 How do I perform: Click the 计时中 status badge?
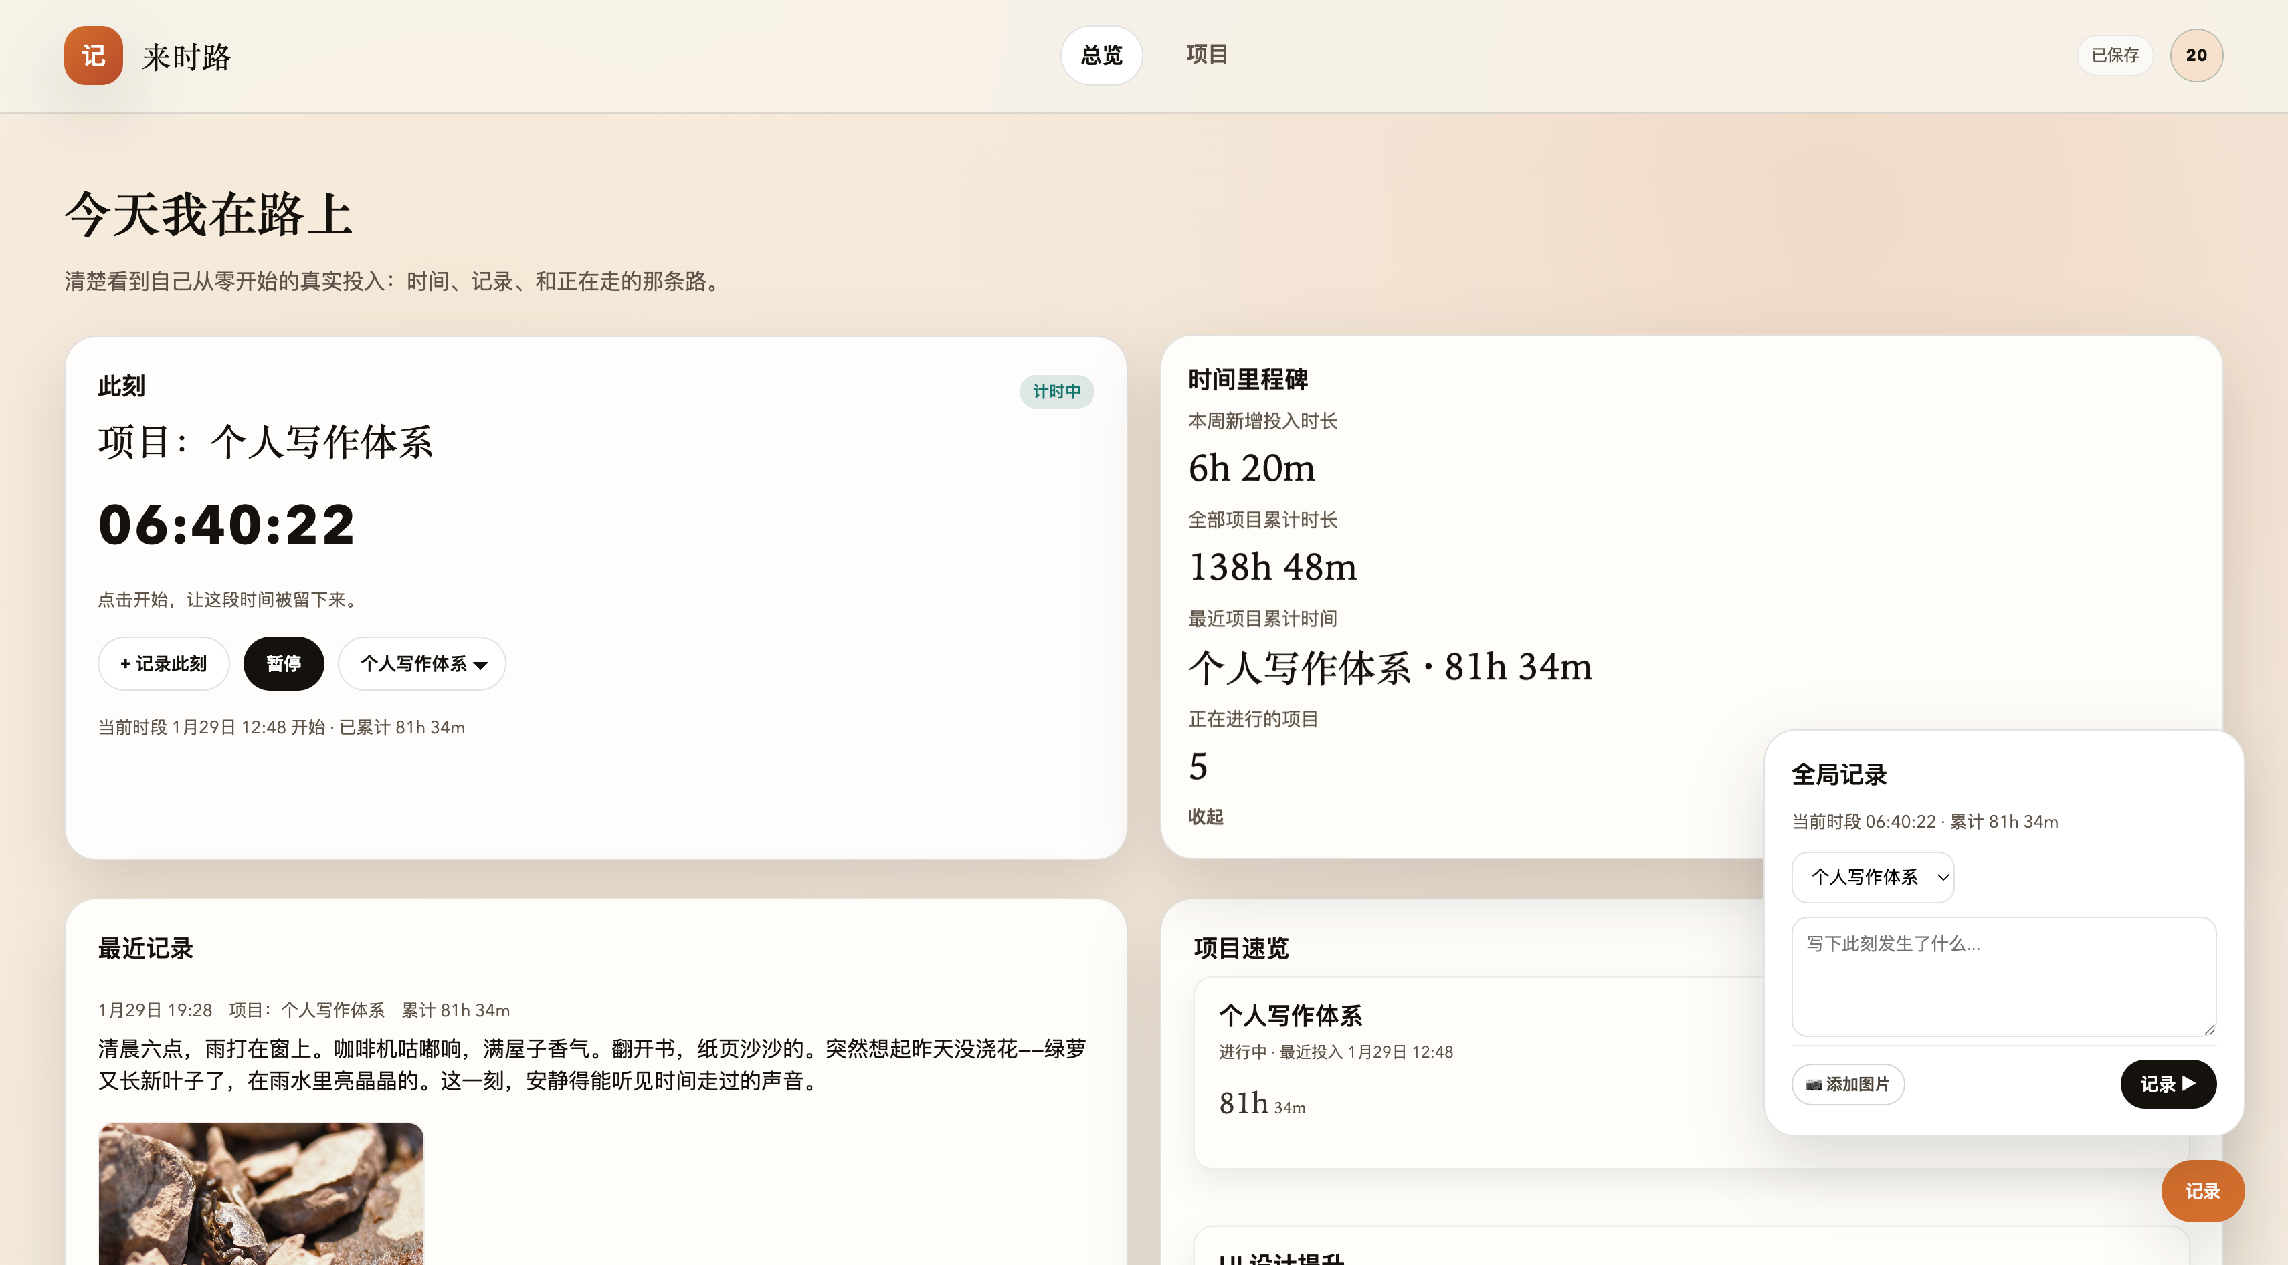pos(1056,392)
